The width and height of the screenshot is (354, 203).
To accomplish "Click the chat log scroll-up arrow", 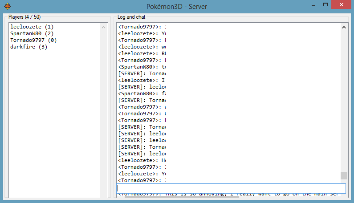I will coord(344,27).
